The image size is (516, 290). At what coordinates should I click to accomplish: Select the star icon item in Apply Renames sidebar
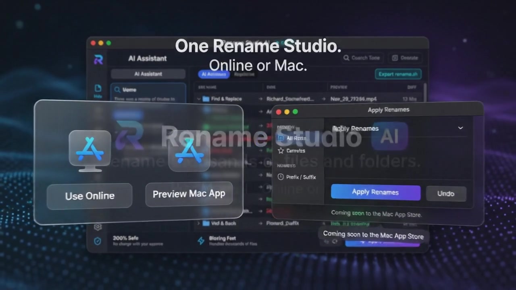pyautogui.click(x=281, y=151)
